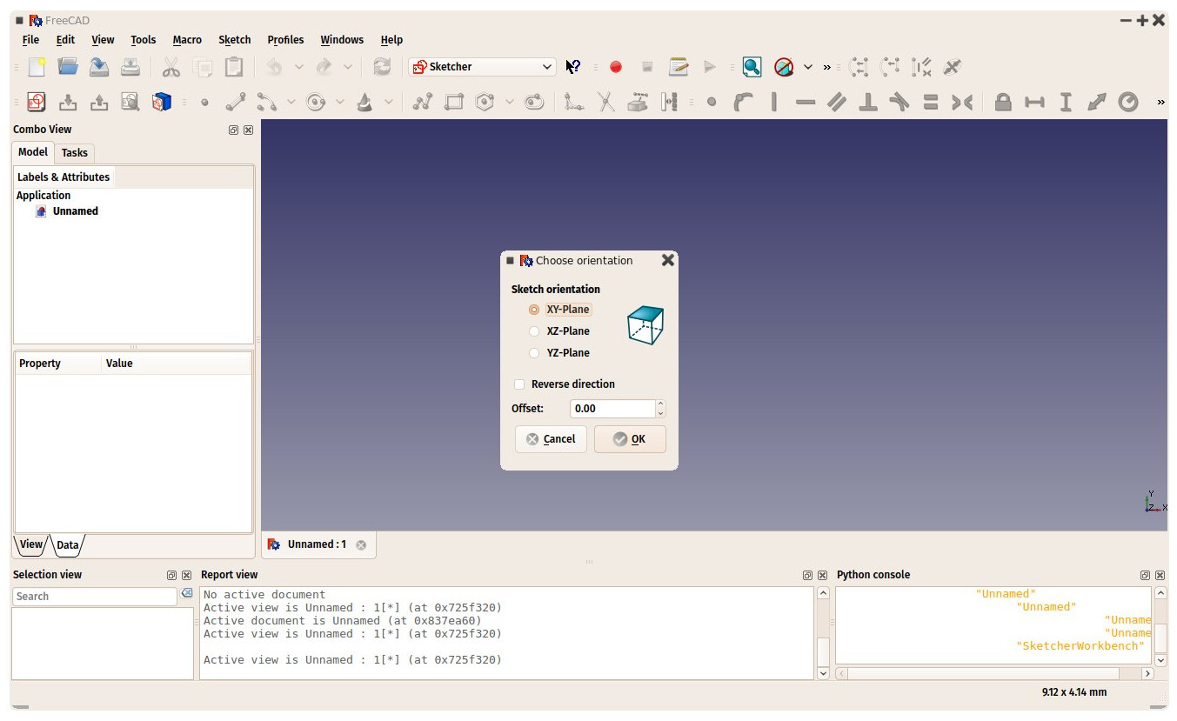
Task: Select the Create point tool
Action: point(204,102)
